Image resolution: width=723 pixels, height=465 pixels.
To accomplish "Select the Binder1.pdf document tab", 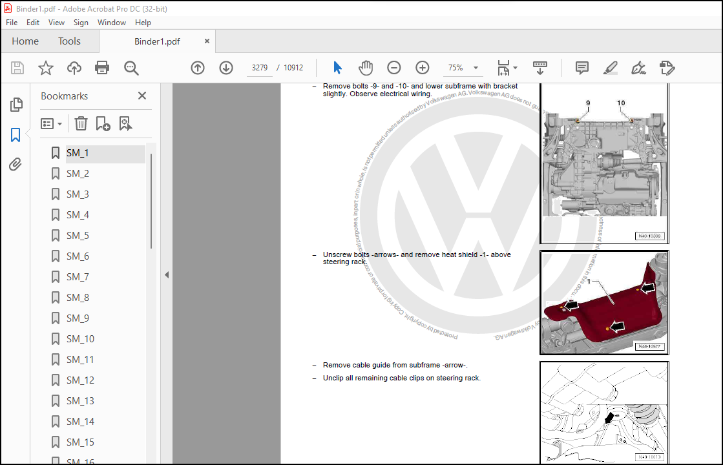I will pyautogui.click(x=157, y=41).
